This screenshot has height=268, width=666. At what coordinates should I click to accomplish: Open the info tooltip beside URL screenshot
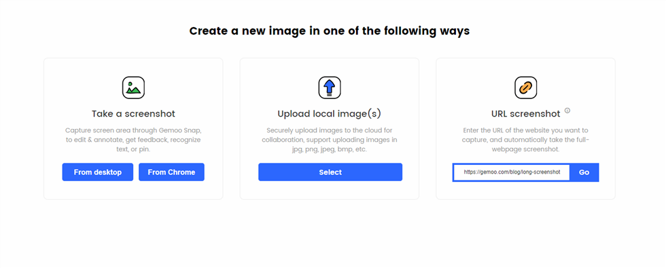(x=567, y=111)
